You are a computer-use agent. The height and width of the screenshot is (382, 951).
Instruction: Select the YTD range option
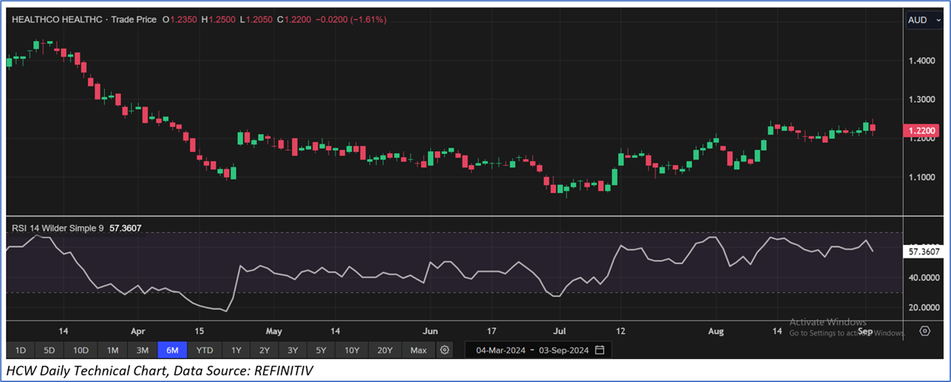204,350
